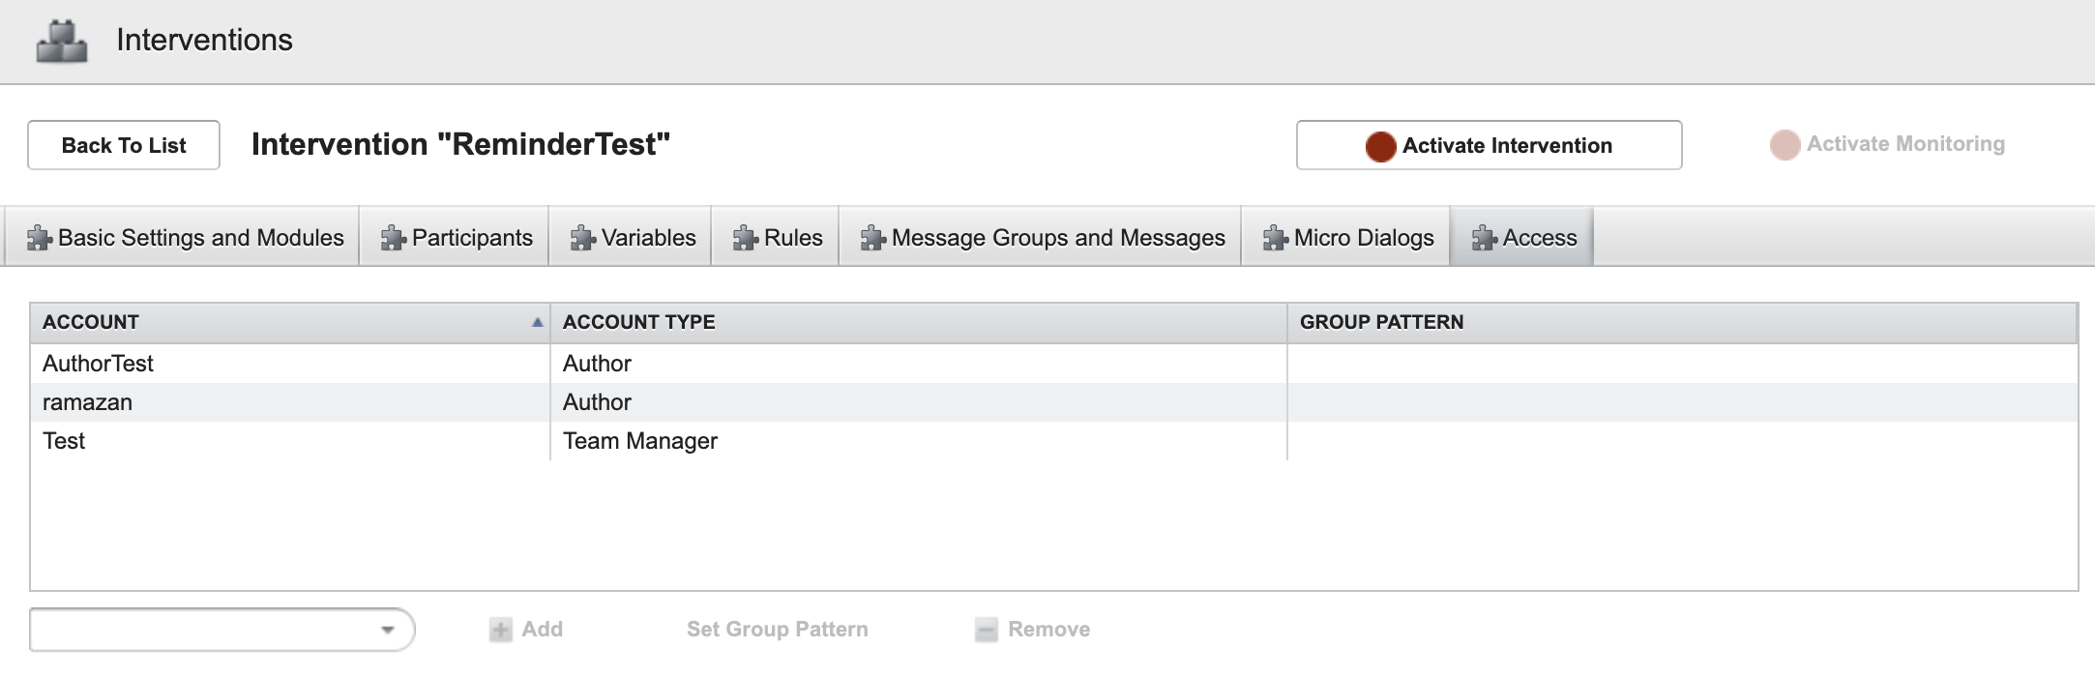Click the puzzle icon on the Participants tab
2095x677 pixels.
tap(393, 238)
